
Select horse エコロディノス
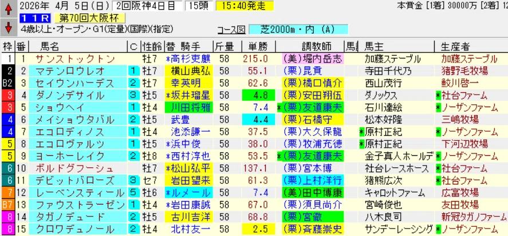(70, 132)
